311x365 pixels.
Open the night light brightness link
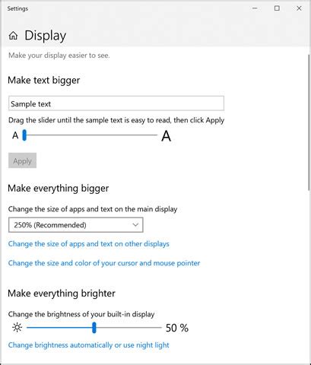[89, 345]
